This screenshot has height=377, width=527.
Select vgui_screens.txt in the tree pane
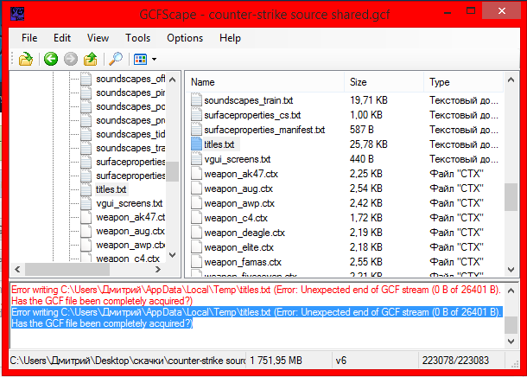click(129, 203)
